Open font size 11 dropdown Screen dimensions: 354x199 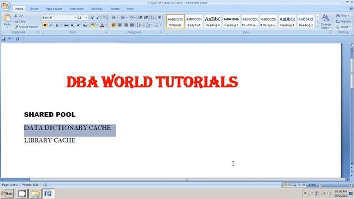(86, 18)
